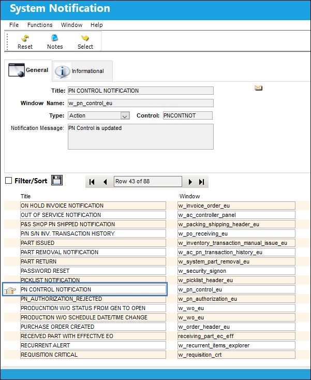
Task: Click w_invoice_order_eu window cell
Action: coord(236,206)
